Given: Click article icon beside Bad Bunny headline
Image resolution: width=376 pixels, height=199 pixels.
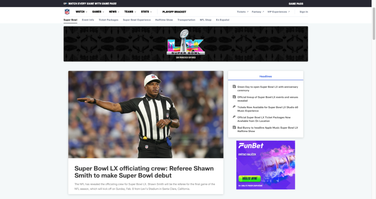Looking at the screenshot, I should point(234,128).
